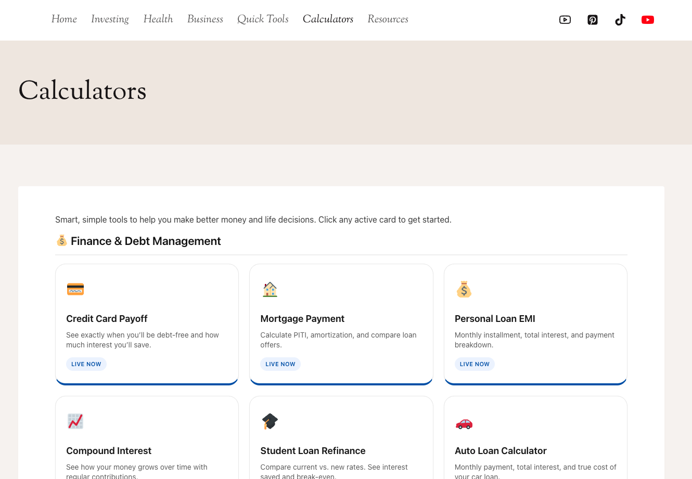Open the Personal Loan EMI calculator title
The width and height of the screenshot is (692, 479).
[x=495, y=319]
